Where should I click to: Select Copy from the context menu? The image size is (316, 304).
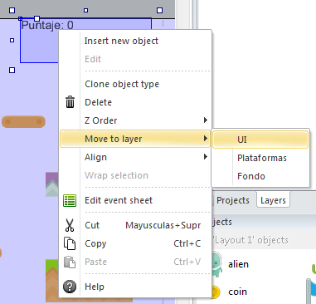135,243
